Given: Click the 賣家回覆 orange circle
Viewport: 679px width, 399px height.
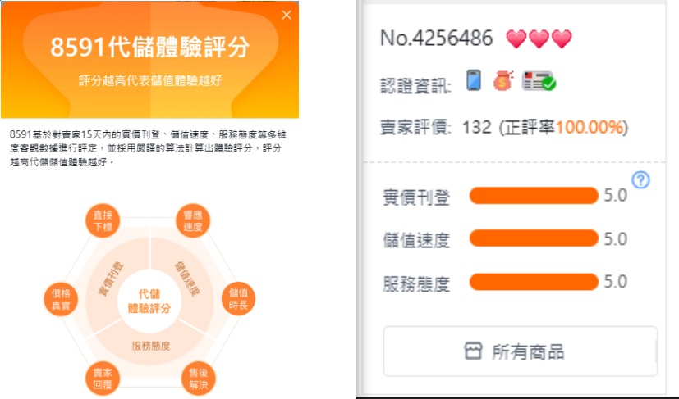Looking at the screenshot, I should (103, 379).
